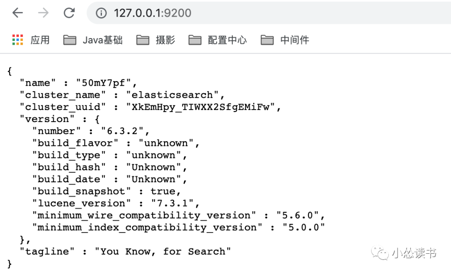Click the 中间件 bookmark label

point(295,40)
